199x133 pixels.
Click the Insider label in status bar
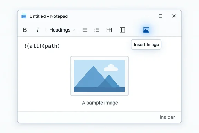click(167, 117)
